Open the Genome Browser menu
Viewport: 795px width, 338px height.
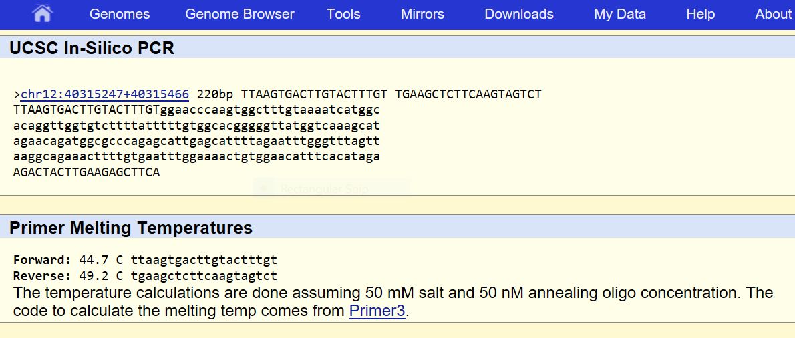click(x=239, y=14)
